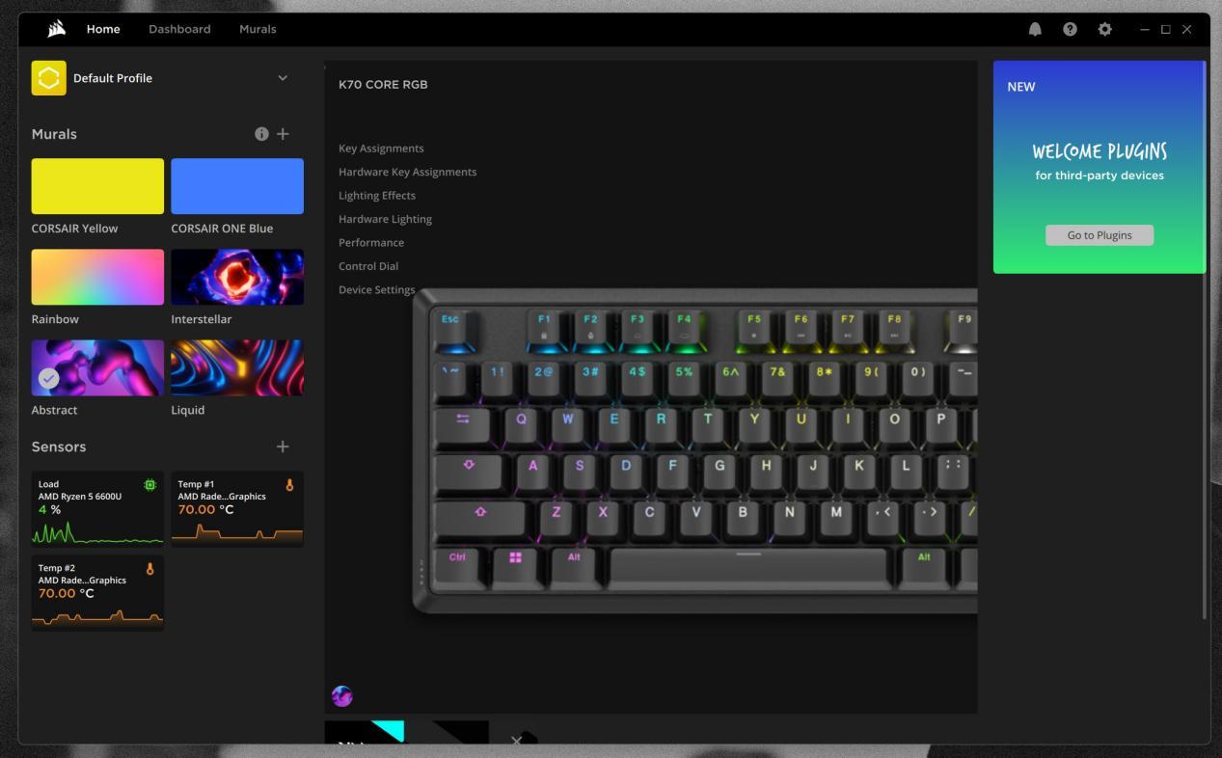The image size is (1222, 758).
Task: Open Lighting Effects
Action: tap(377, 196)
